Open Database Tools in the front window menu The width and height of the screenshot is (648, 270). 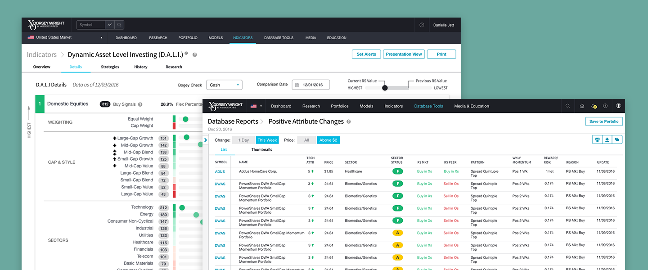[428, 106]
